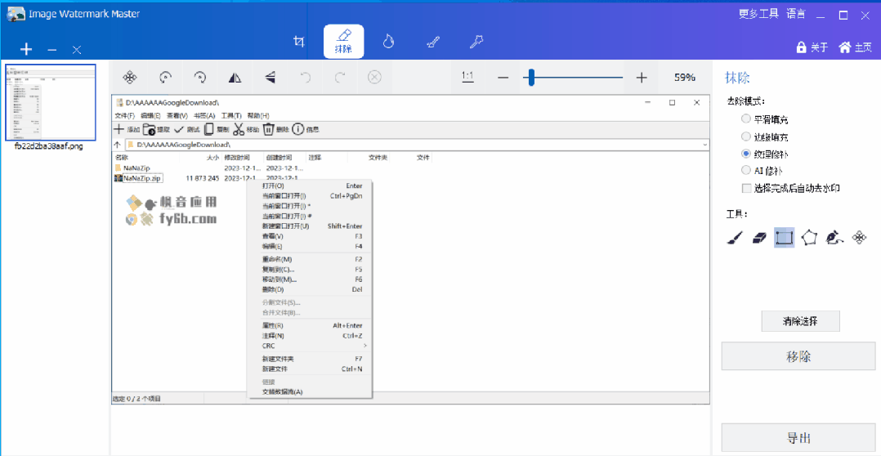Screen dimensions: 881x456
Task: Pick the four-arrow move tool under 工具
Action: coord(858,238)
